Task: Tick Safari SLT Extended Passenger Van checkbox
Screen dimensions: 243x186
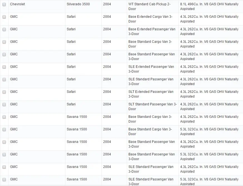Action: pos(4,92)
